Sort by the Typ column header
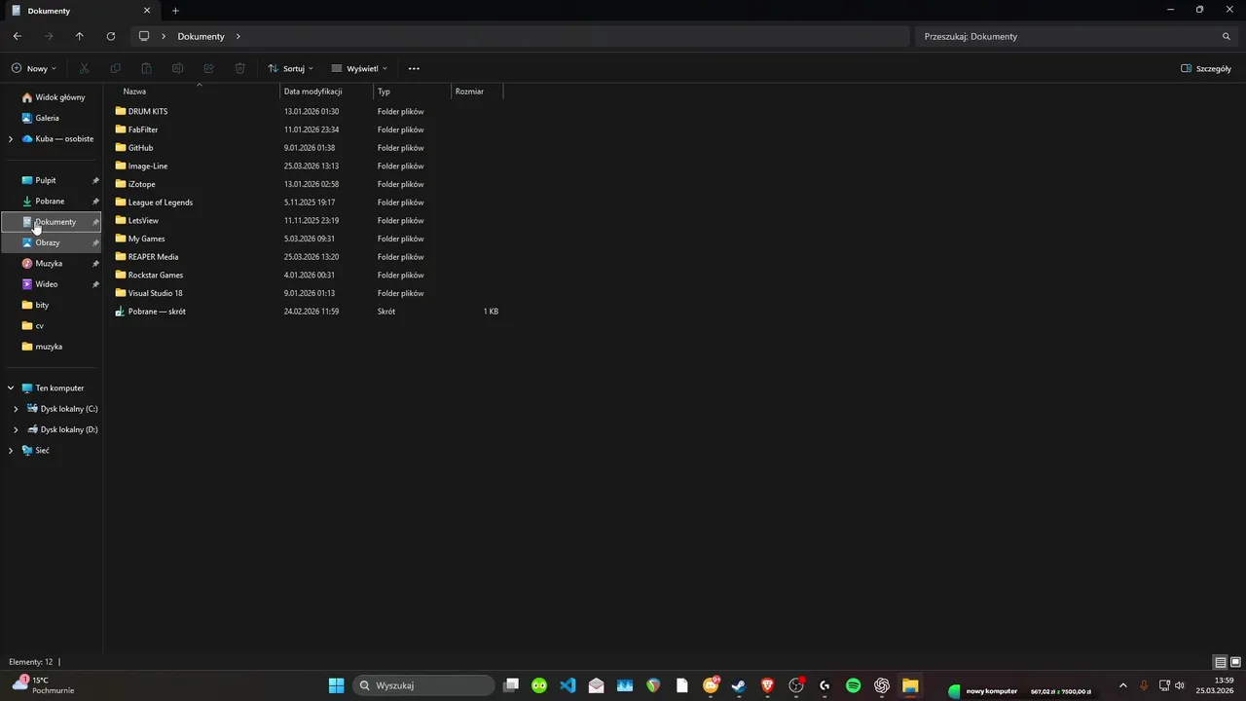Viewport: 1246px width, 701px height. [413, 91]
